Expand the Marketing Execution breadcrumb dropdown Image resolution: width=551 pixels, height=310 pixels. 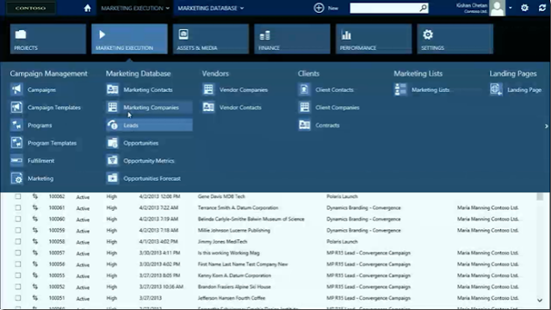tap(168, 8)
